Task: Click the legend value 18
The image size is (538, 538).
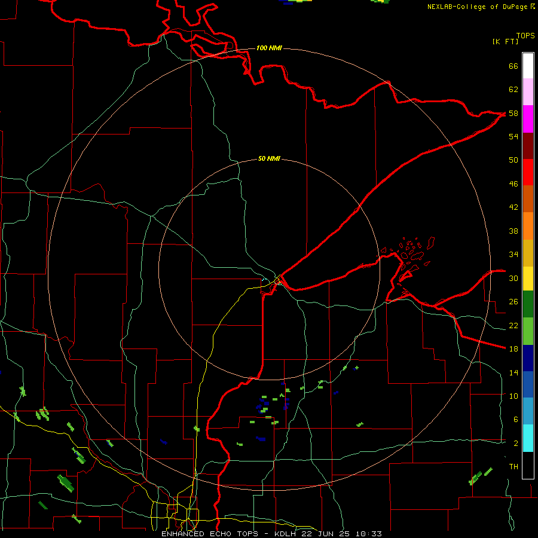Action: click(x=513, y=349)
